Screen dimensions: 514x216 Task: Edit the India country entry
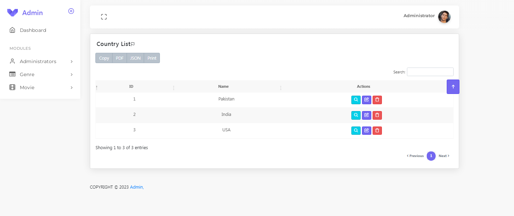pos(366,115)
